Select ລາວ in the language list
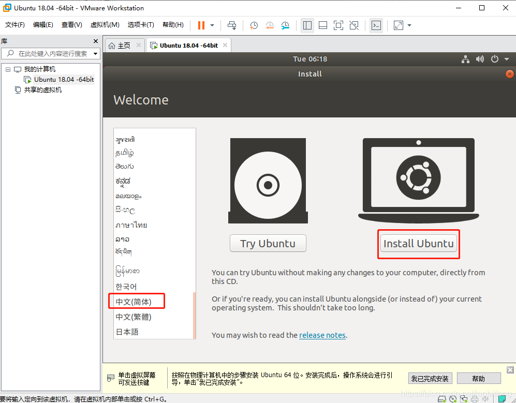Viewport: 516px width, 403px height. pyautogui.click(x=123, y=239)
